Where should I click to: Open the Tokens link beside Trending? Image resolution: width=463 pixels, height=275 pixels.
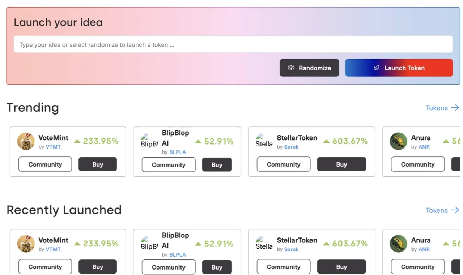(x=442, y=108)
